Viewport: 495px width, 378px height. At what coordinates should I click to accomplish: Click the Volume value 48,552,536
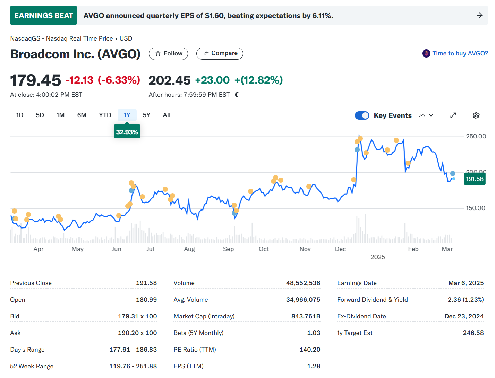click(303, 283)
